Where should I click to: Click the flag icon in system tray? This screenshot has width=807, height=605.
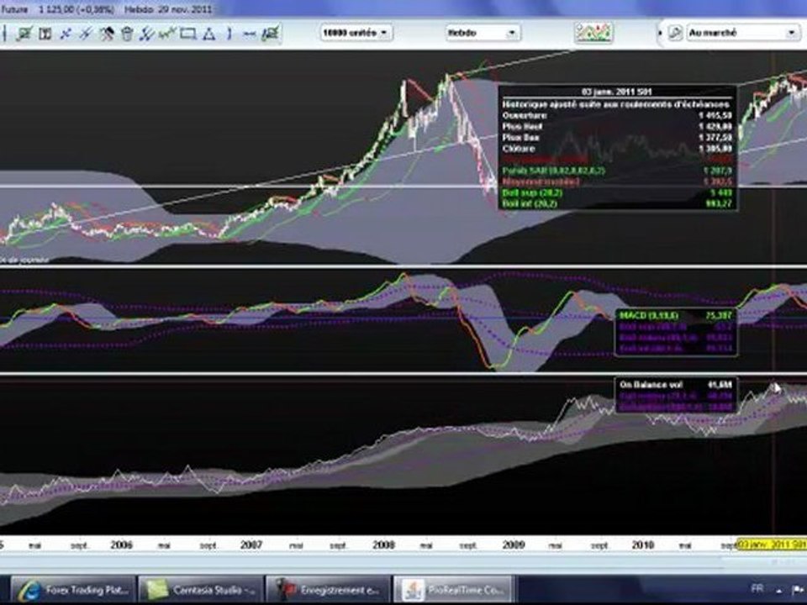pos(799,590)
